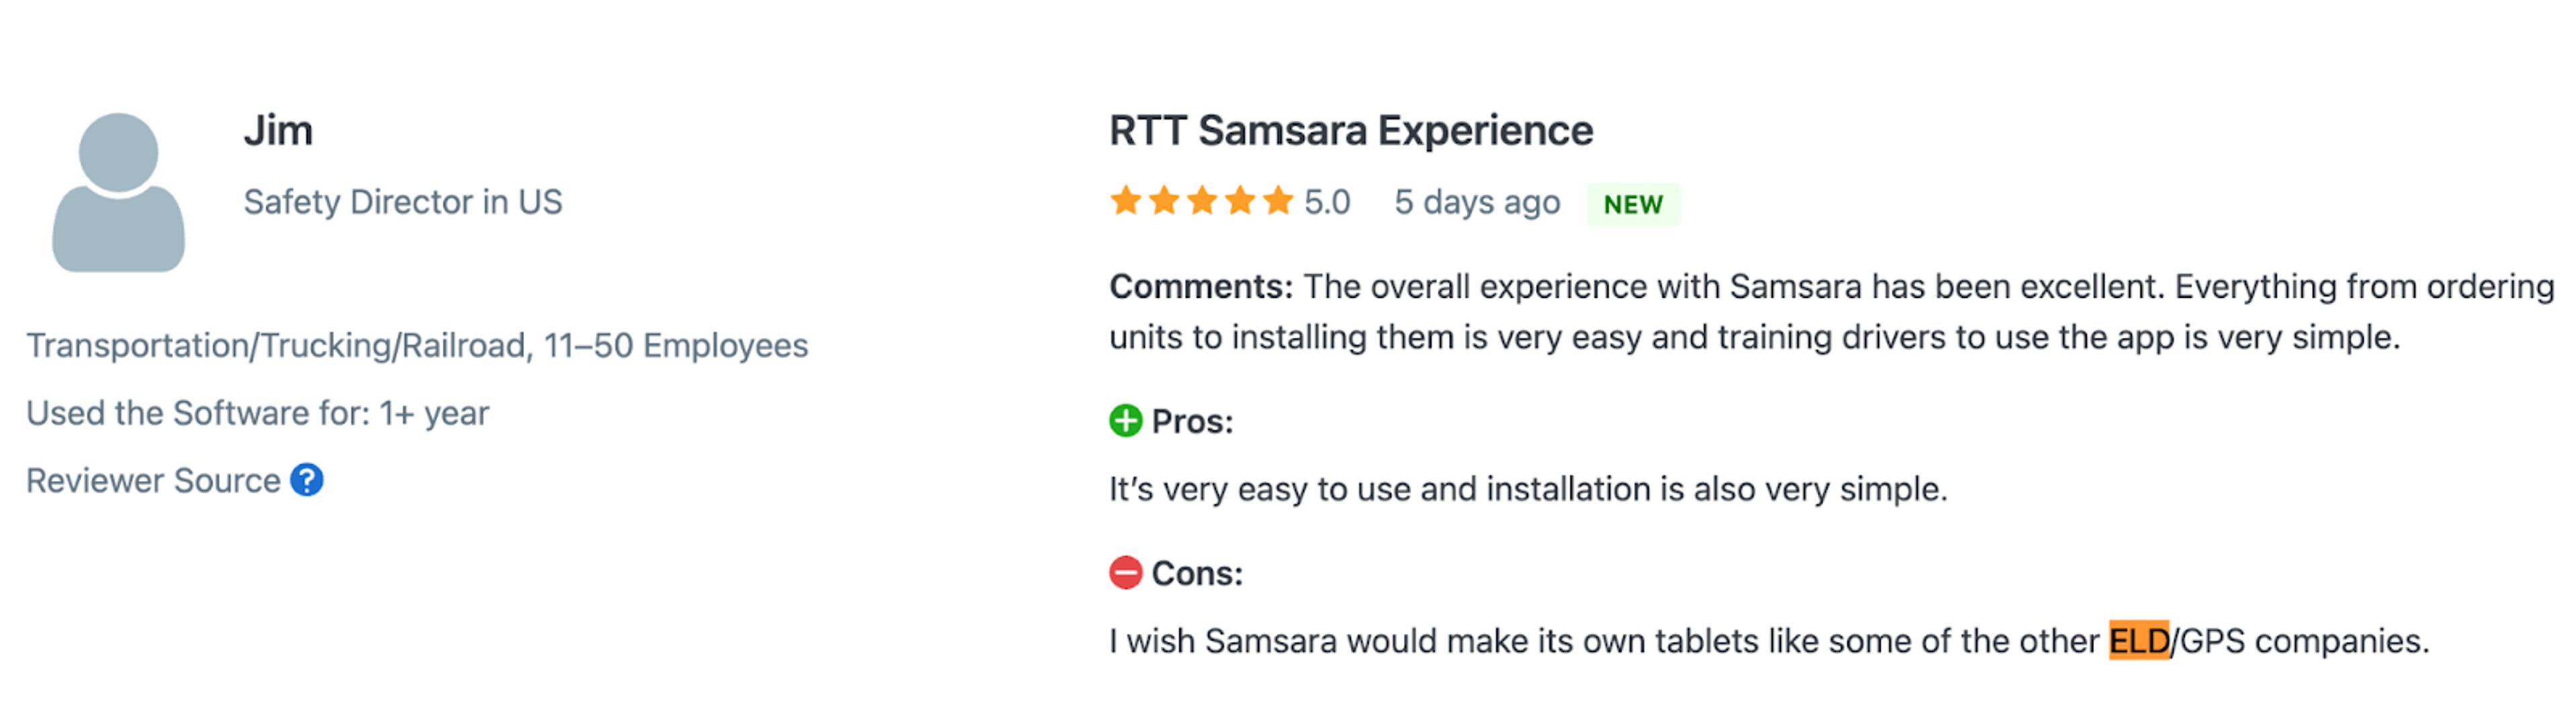Screen dimensions: 2576x721
Task: Select the first star of the rating
Action: pyautogui.click(x=1127, y=201)
